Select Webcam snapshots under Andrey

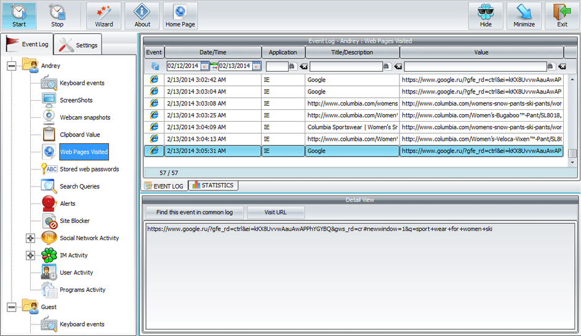click(85, 117)
